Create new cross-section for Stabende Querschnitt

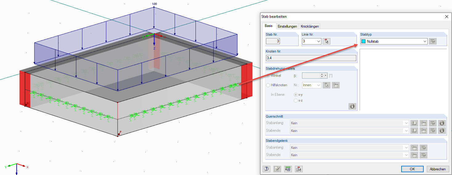pos(424,130)
